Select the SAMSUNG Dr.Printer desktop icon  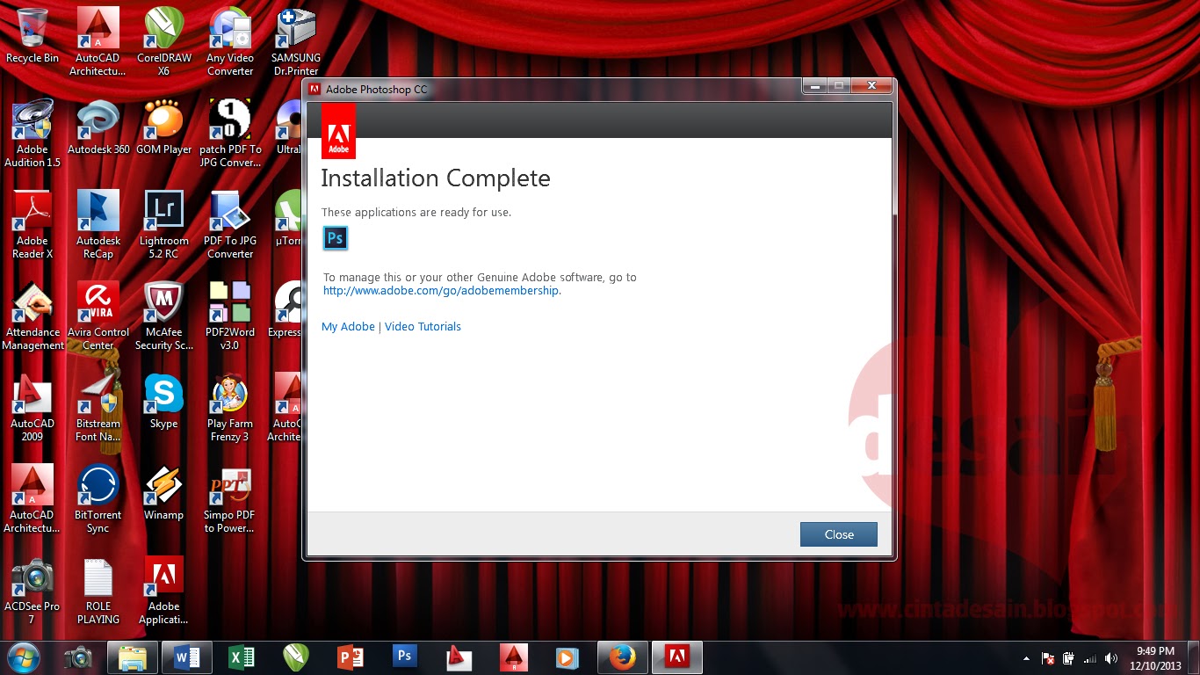tap(296, 41)
